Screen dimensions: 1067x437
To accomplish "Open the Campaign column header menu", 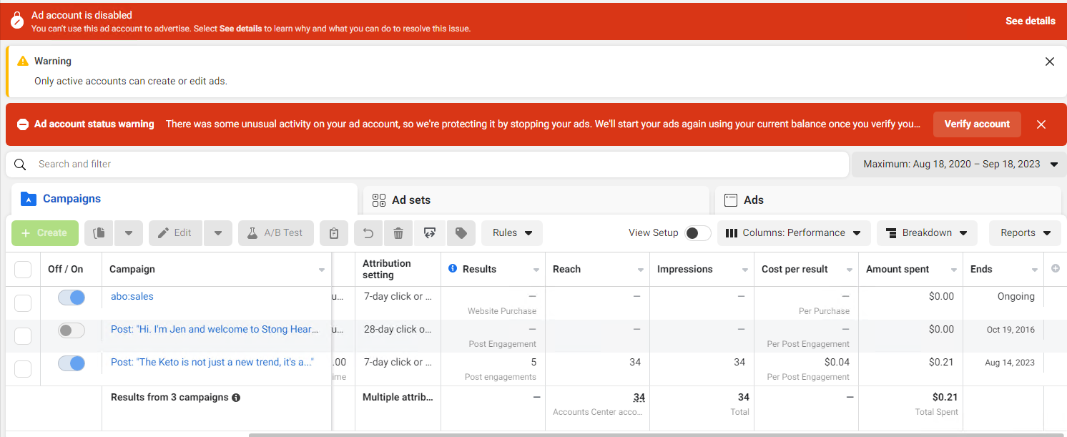I will point(322,270).
